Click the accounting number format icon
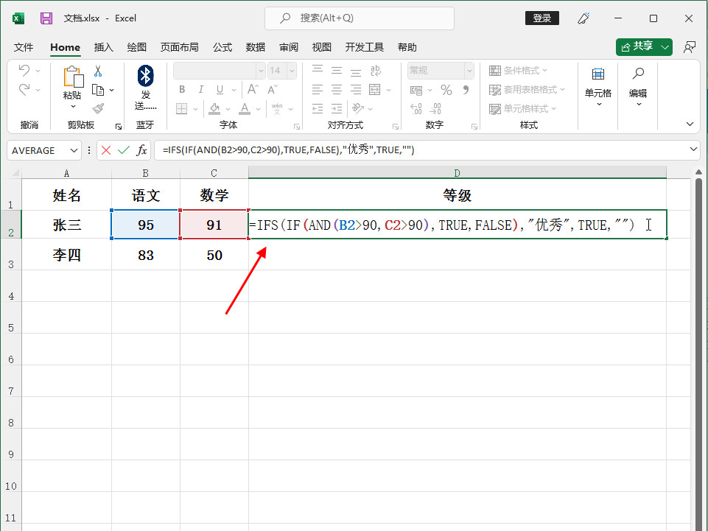Viewport: 708px width, 531px height. coord(416,90)
